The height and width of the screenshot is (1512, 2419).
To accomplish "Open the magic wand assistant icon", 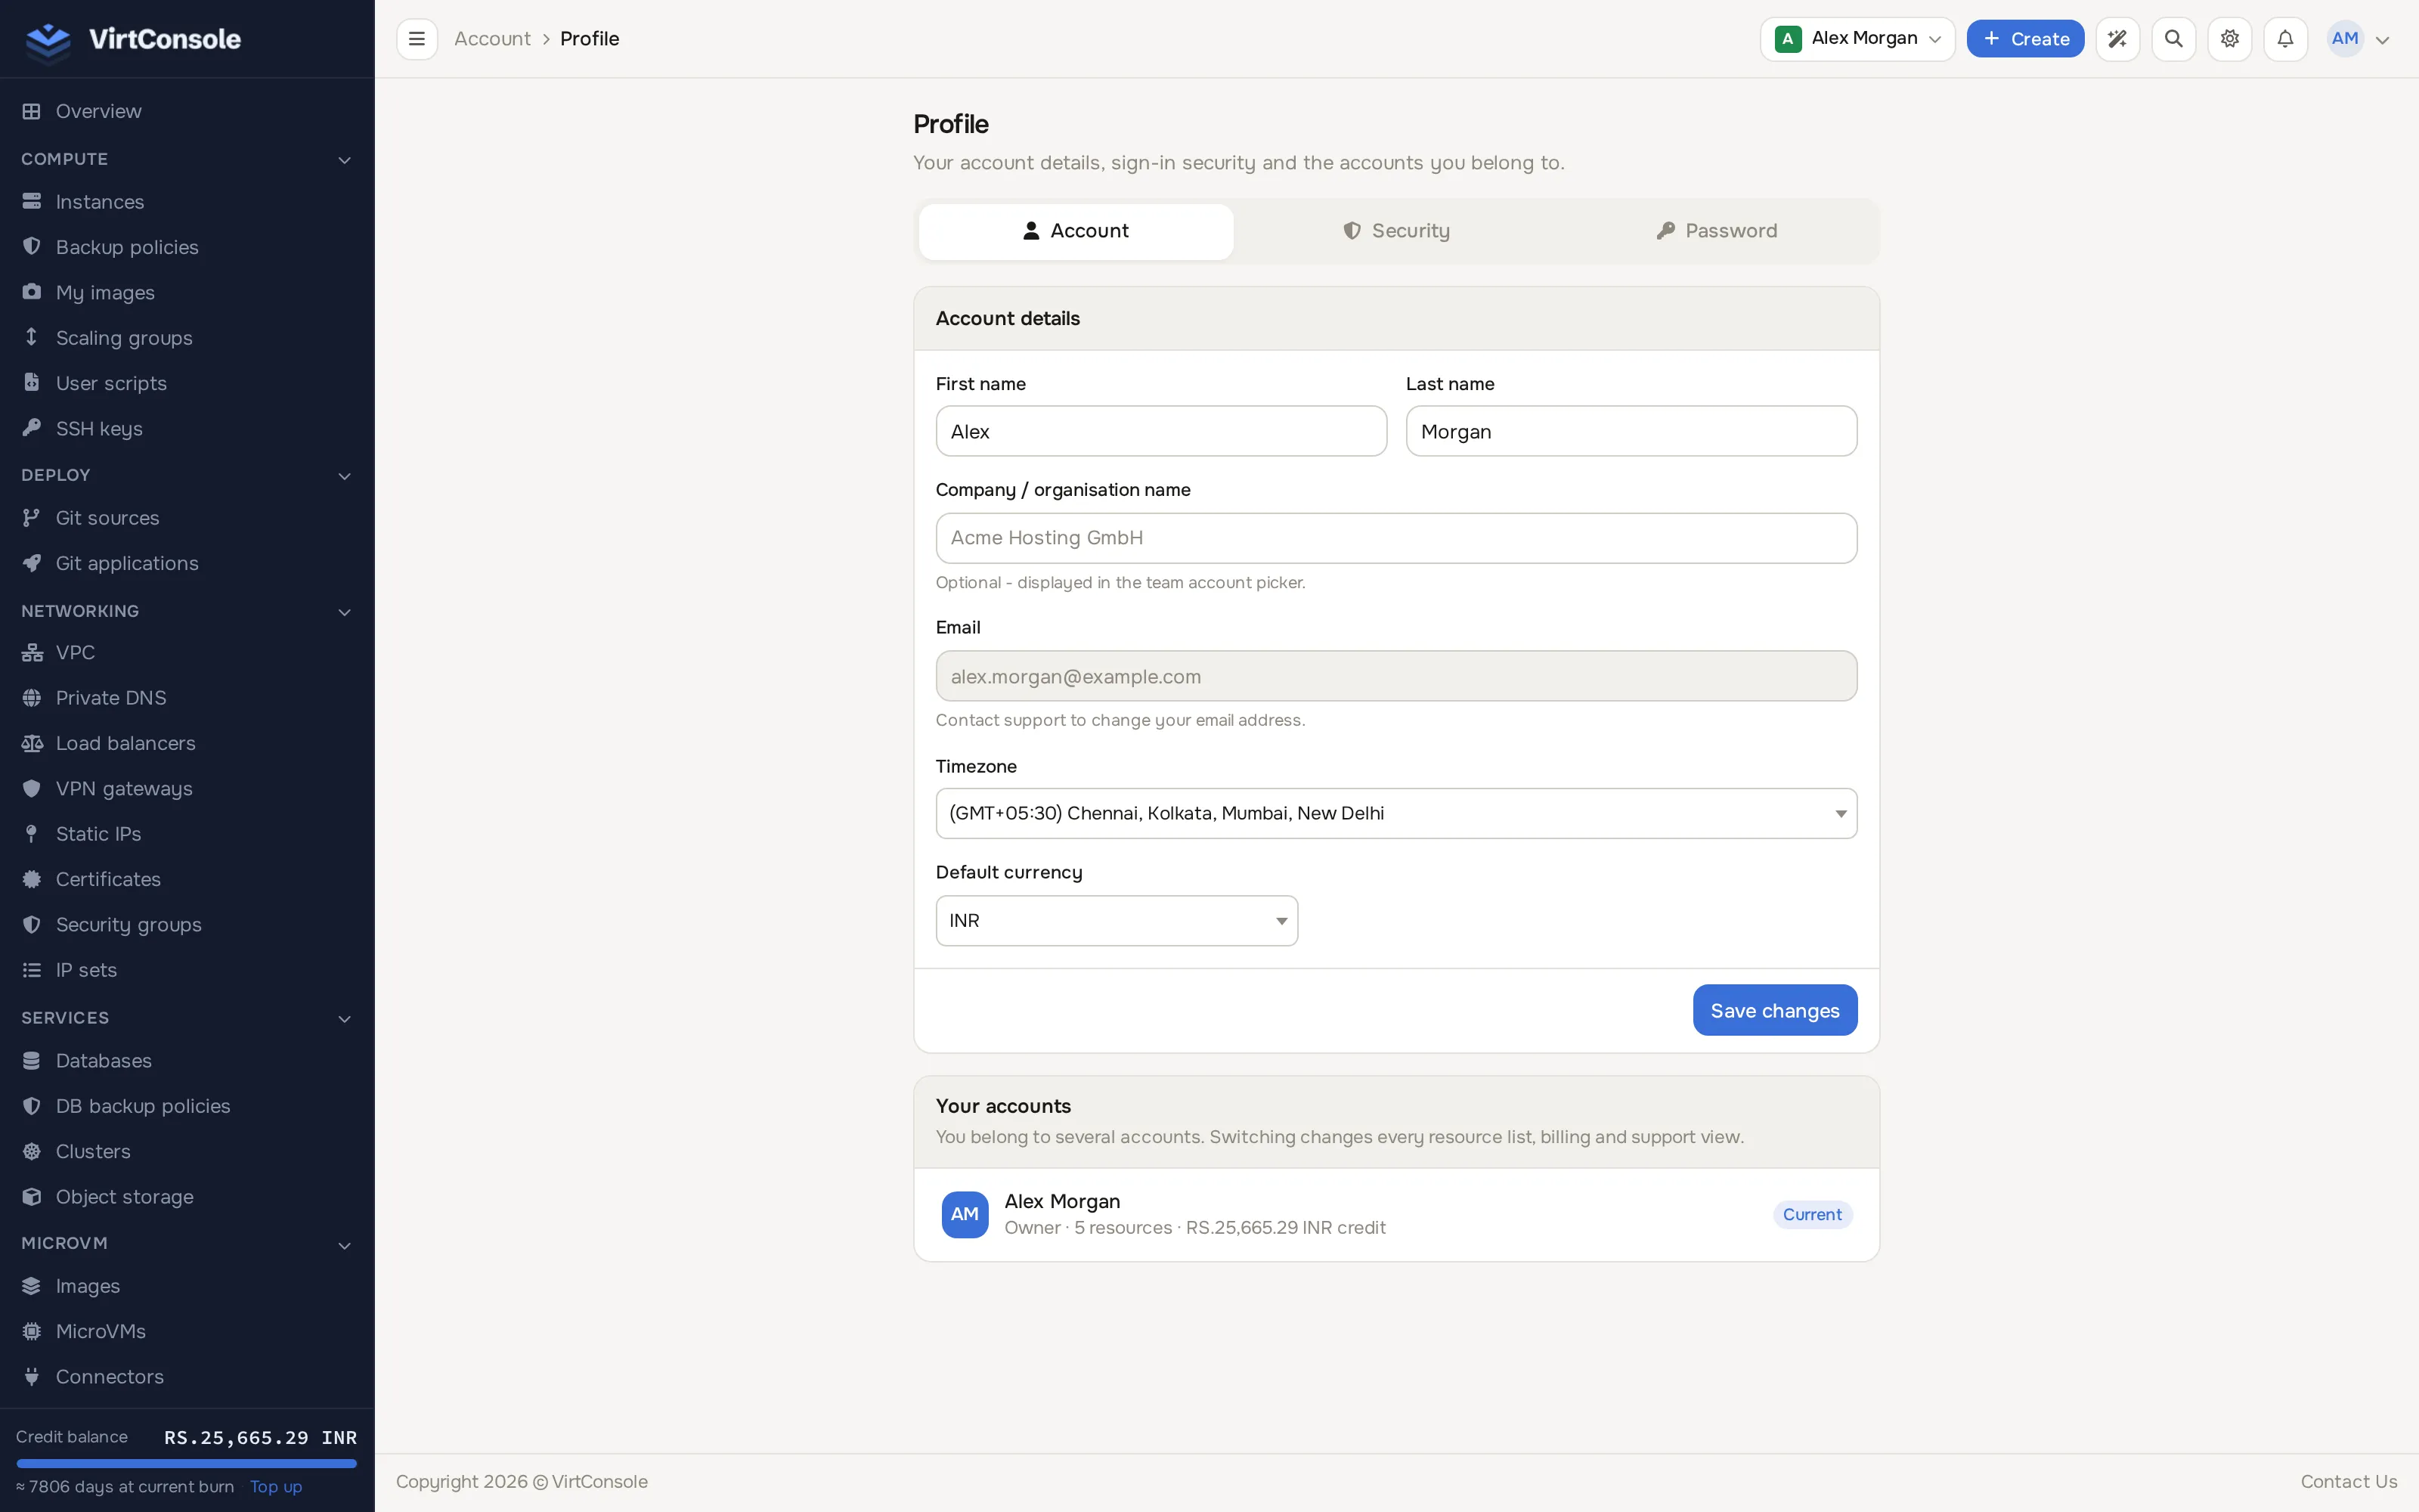I will pyautogui.click(x=2117, y=39).
